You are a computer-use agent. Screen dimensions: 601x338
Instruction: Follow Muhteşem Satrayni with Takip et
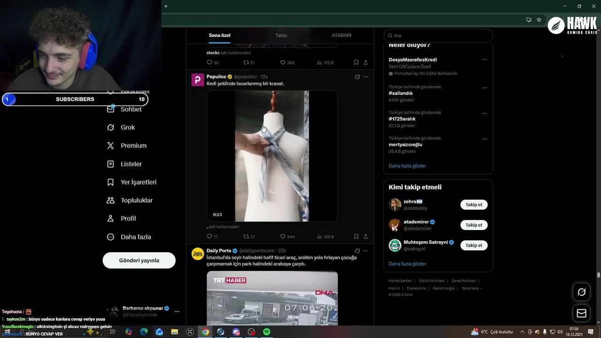[474, 245]
